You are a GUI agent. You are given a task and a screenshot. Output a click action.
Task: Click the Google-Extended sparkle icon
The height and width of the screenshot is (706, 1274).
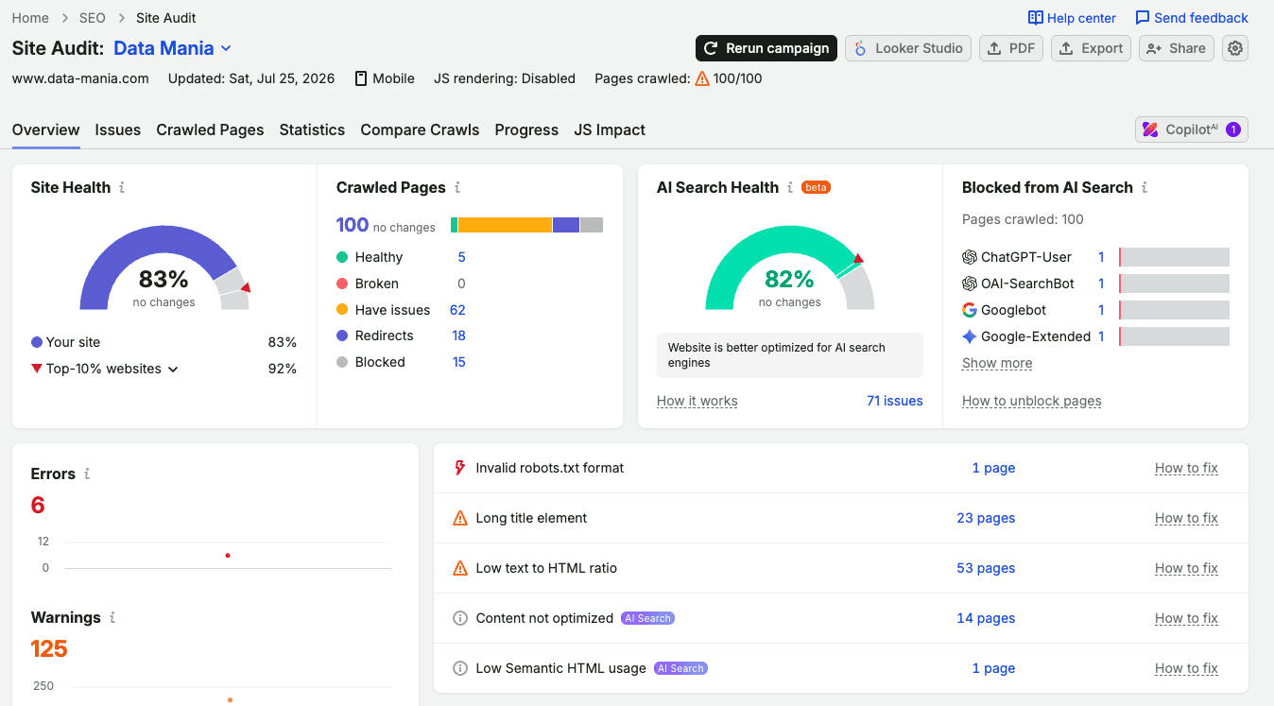click(x=970, y=336)
